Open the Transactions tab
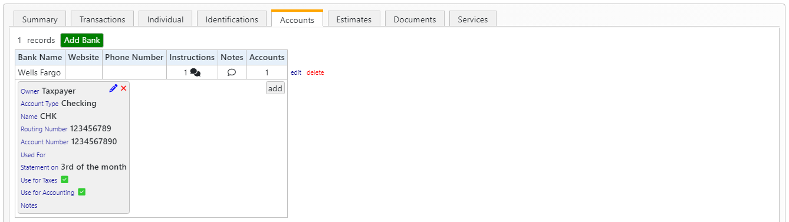Screen dimensions: 789x222 (103, 19)
